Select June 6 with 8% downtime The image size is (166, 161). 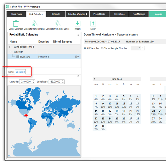pos(131,98)
